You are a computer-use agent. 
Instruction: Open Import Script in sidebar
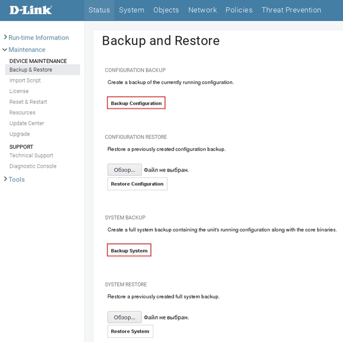click(x=25, y=80)
